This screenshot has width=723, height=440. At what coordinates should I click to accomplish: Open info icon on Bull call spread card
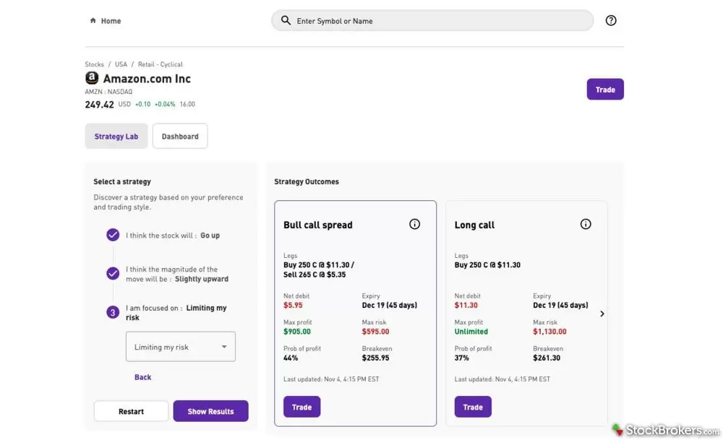414,224
